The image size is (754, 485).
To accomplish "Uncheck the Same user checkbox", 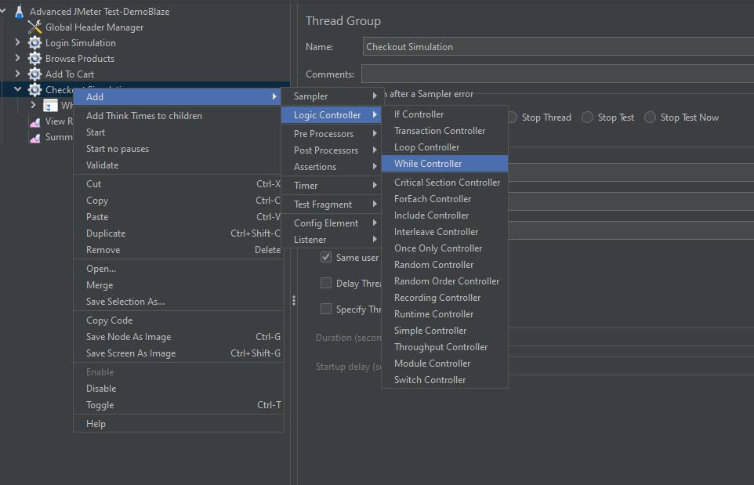I will point(326,257).
